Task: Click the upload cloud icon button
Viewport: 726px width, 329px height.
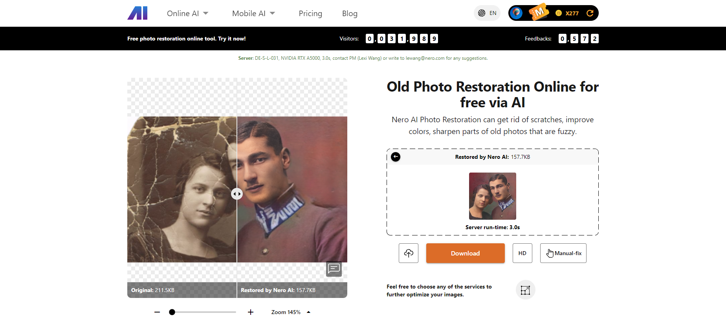Action: 409,253
